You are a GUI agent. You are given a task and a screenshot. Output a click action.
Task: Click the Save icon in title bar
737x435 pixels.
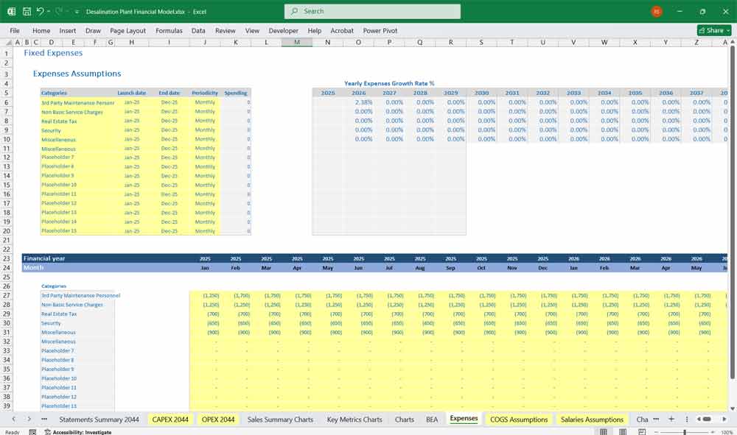coord(27,12)
